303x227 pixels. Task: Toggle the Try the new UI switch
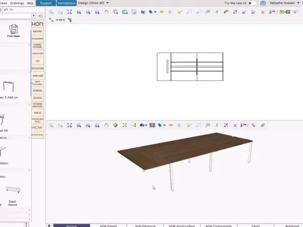pos(252,3)
